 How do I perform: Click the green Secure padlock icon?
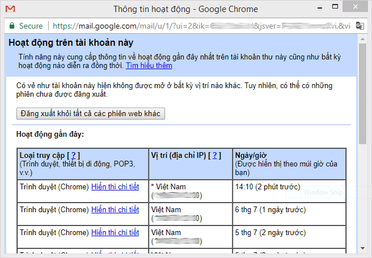click(12, 26)
